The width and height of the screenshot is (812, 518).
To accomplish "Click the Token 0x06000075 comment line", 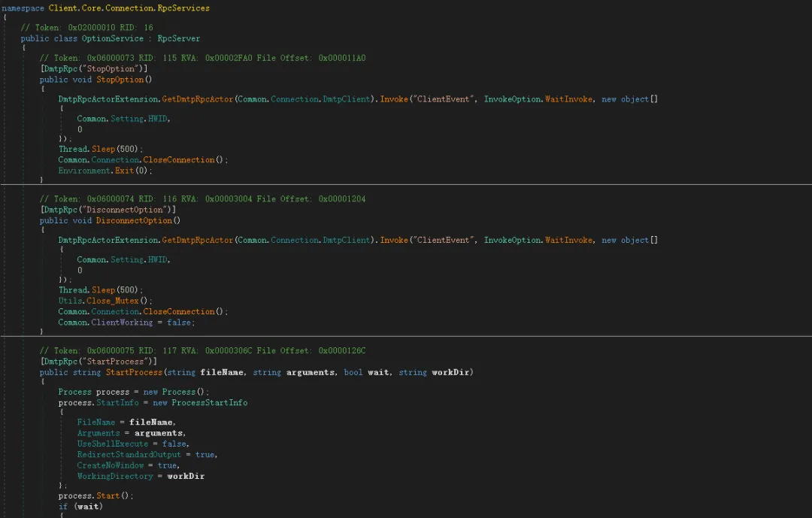I will point(202,350).
